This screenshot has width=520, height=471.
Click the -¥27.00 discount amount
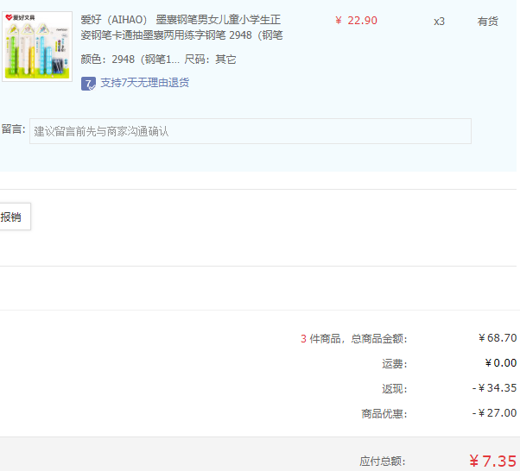tap(494, 413)
